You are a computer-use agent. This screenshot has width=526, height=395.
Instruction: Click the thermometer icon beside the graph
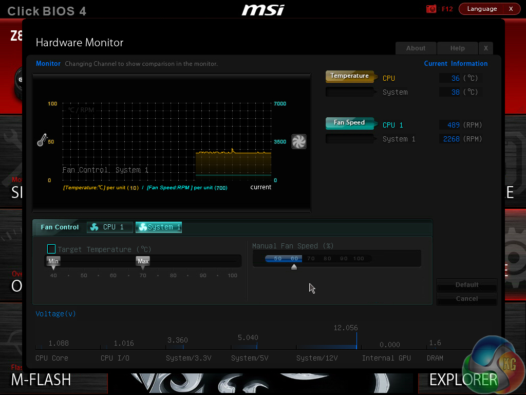pyautogui.click(x=42, y=140)
